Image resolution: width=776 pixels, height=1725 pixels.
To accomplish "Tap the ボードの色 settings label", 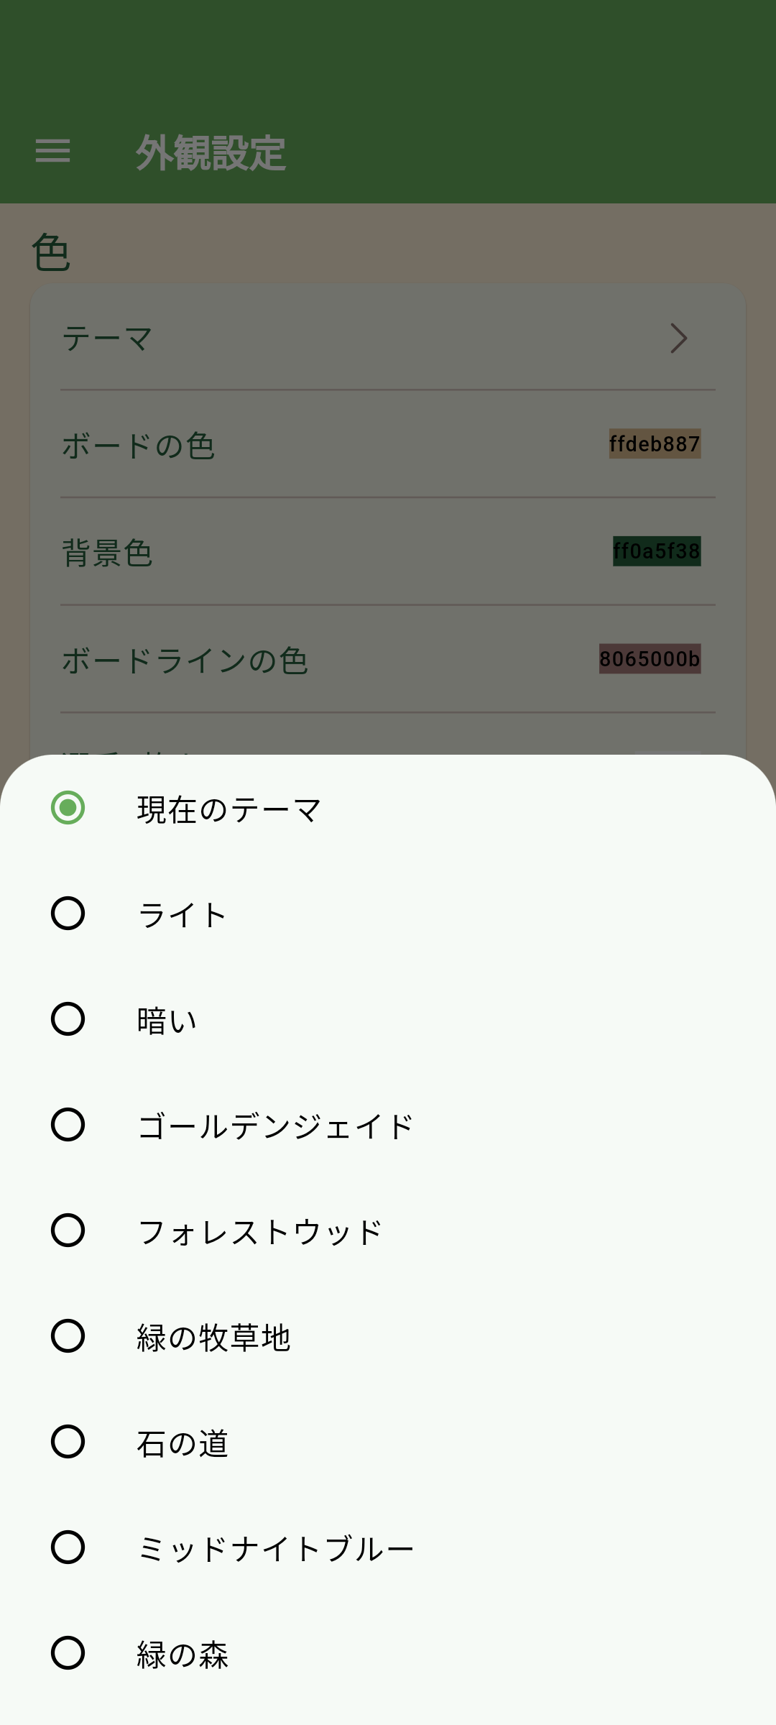I will point(139,446).
